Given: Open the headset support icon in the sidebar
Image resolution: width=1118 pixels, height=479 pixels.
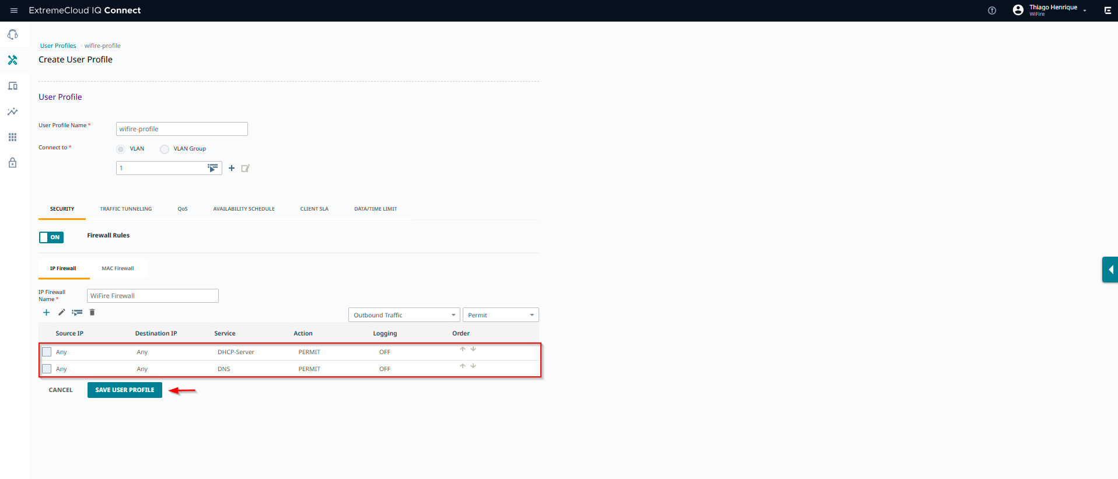Looking at the screenshot, I should coord(12,34).
